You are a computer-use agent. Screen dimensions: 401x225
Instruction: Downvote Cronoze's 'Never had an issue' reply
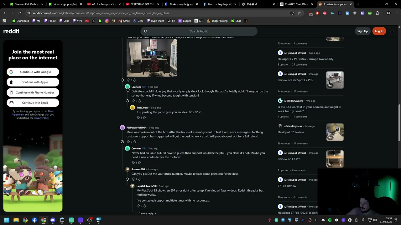(x=139, y=162)
